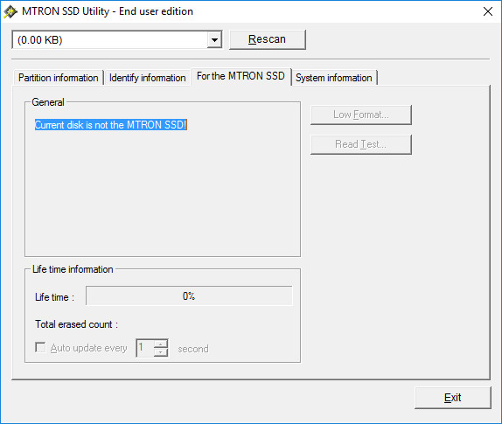This screenshot has width=502, height=424.
Task: Click the 'General' group label
Action: click(x=48, y=102)
